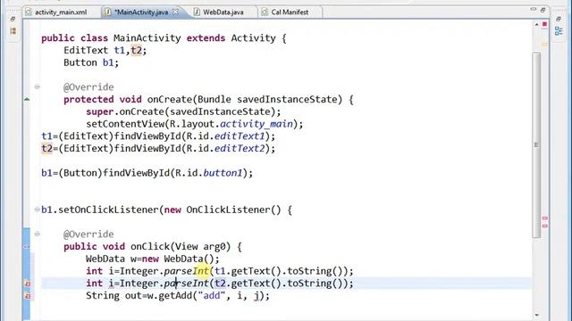Restore the left minimized view stack
This screenshot has width=572, height=321.
click(13, 19)
